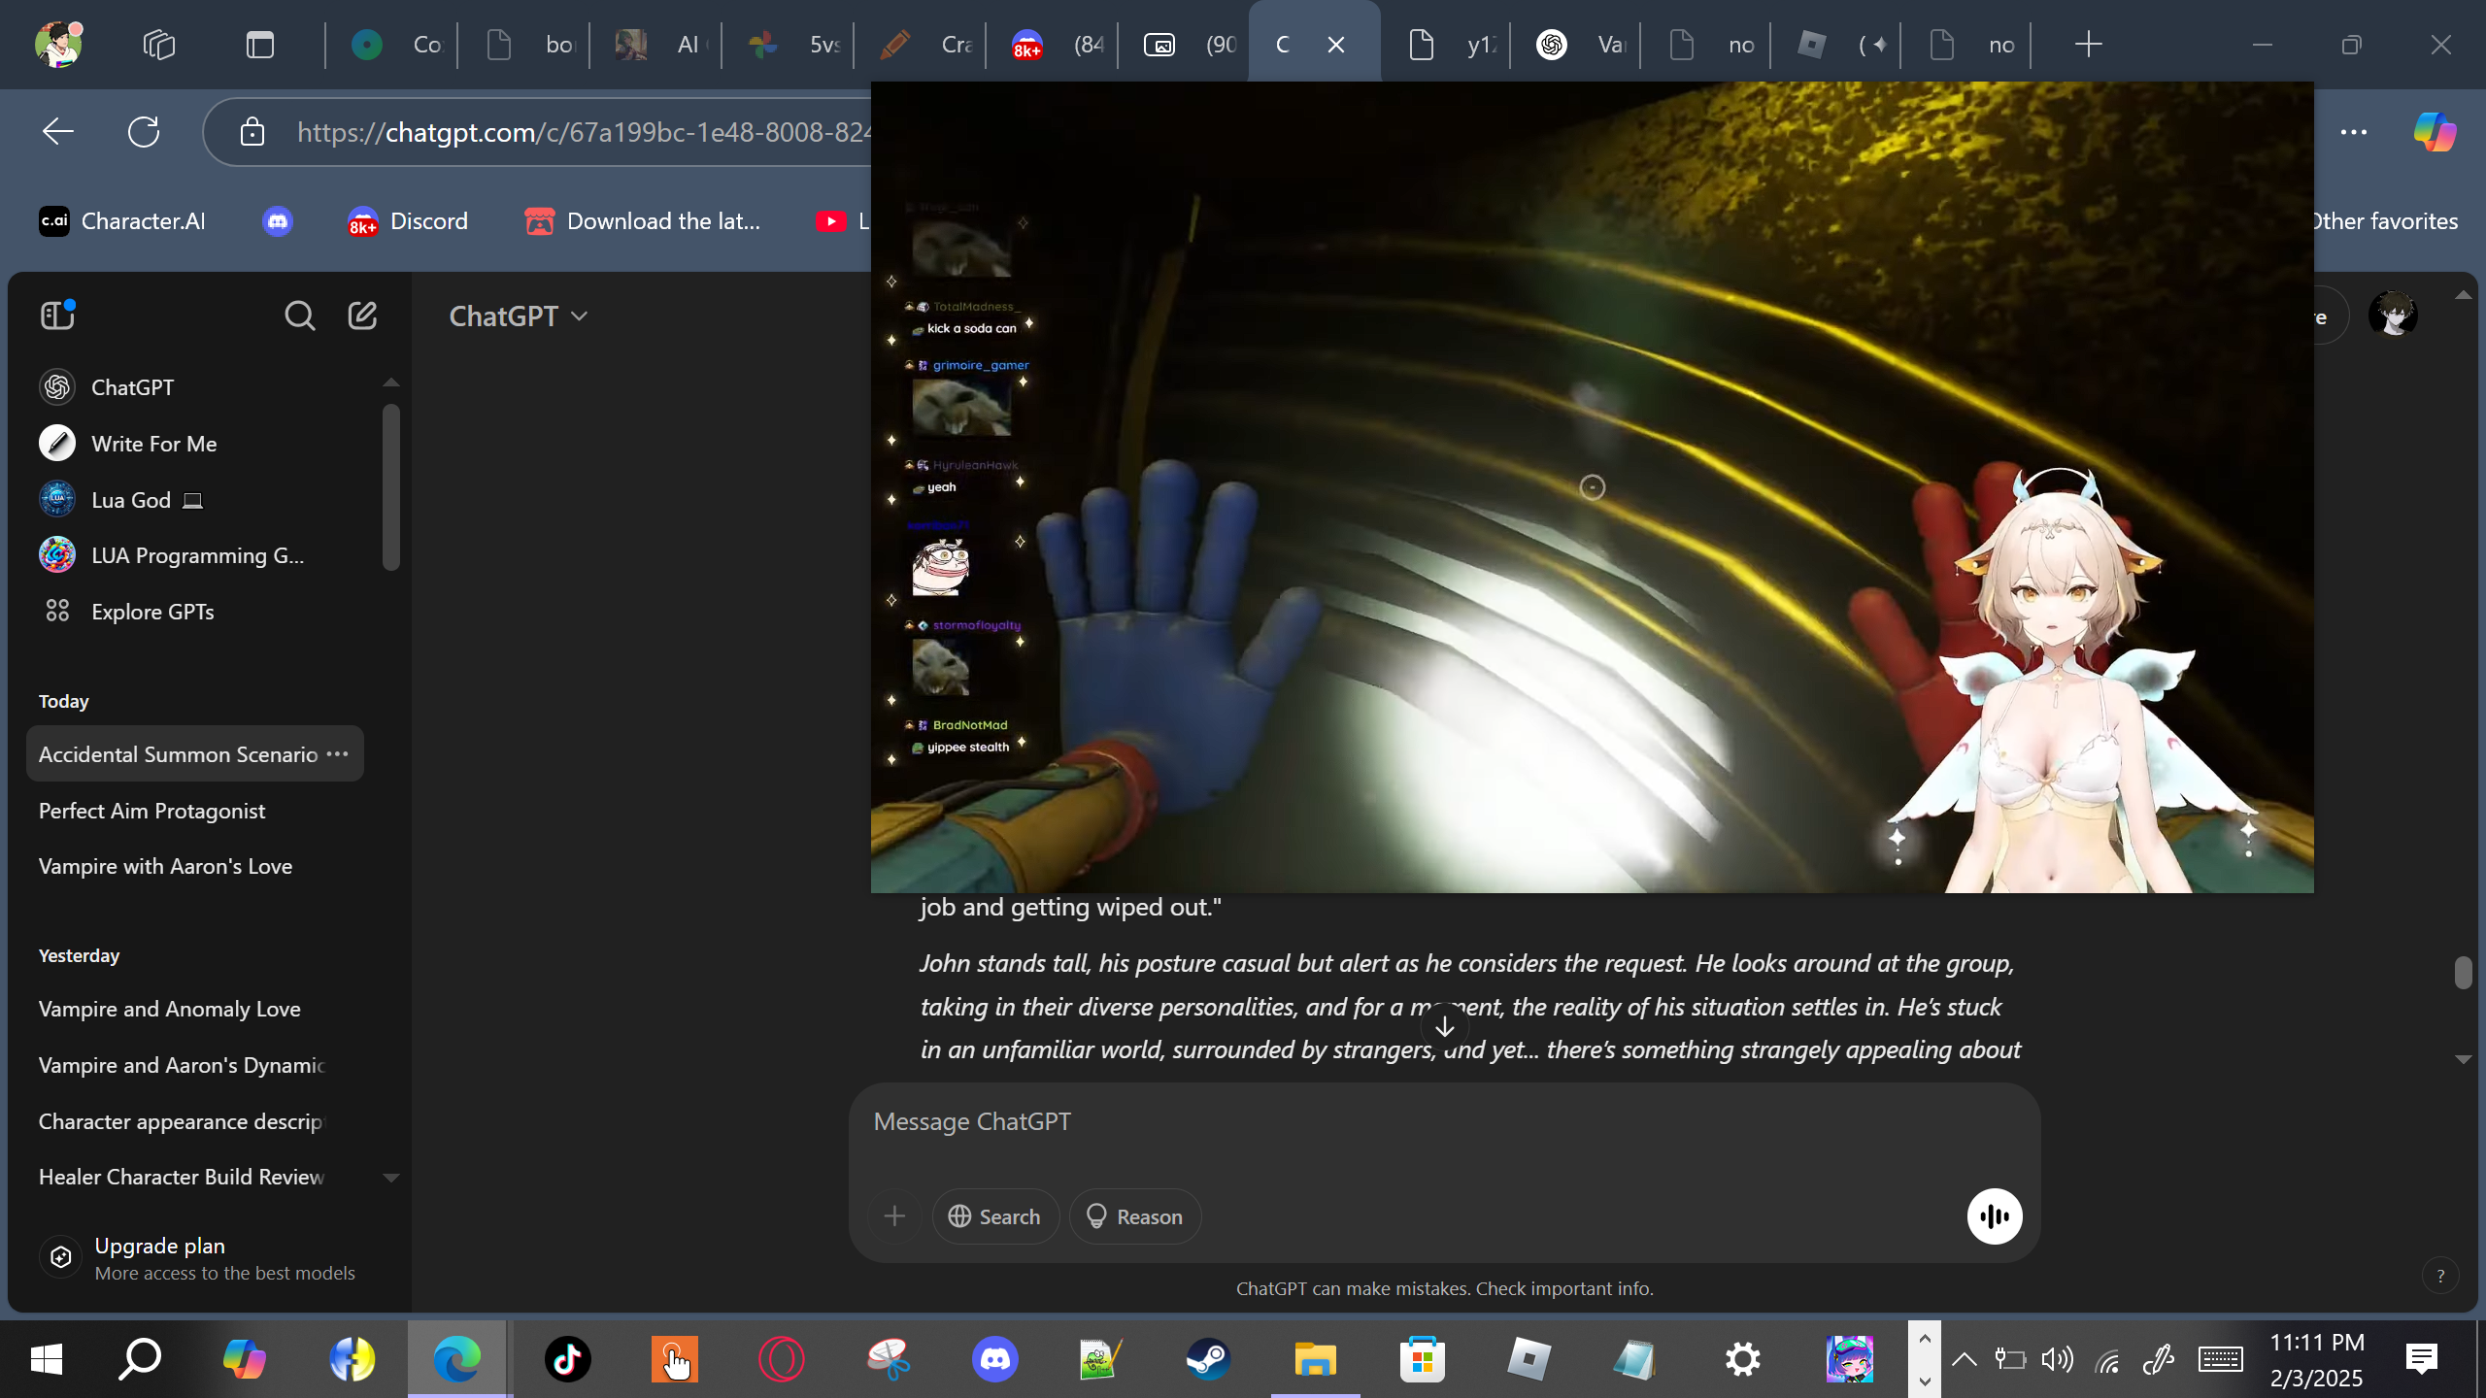View site information lock icon
2486x1398 pixels.
(252, 131)
